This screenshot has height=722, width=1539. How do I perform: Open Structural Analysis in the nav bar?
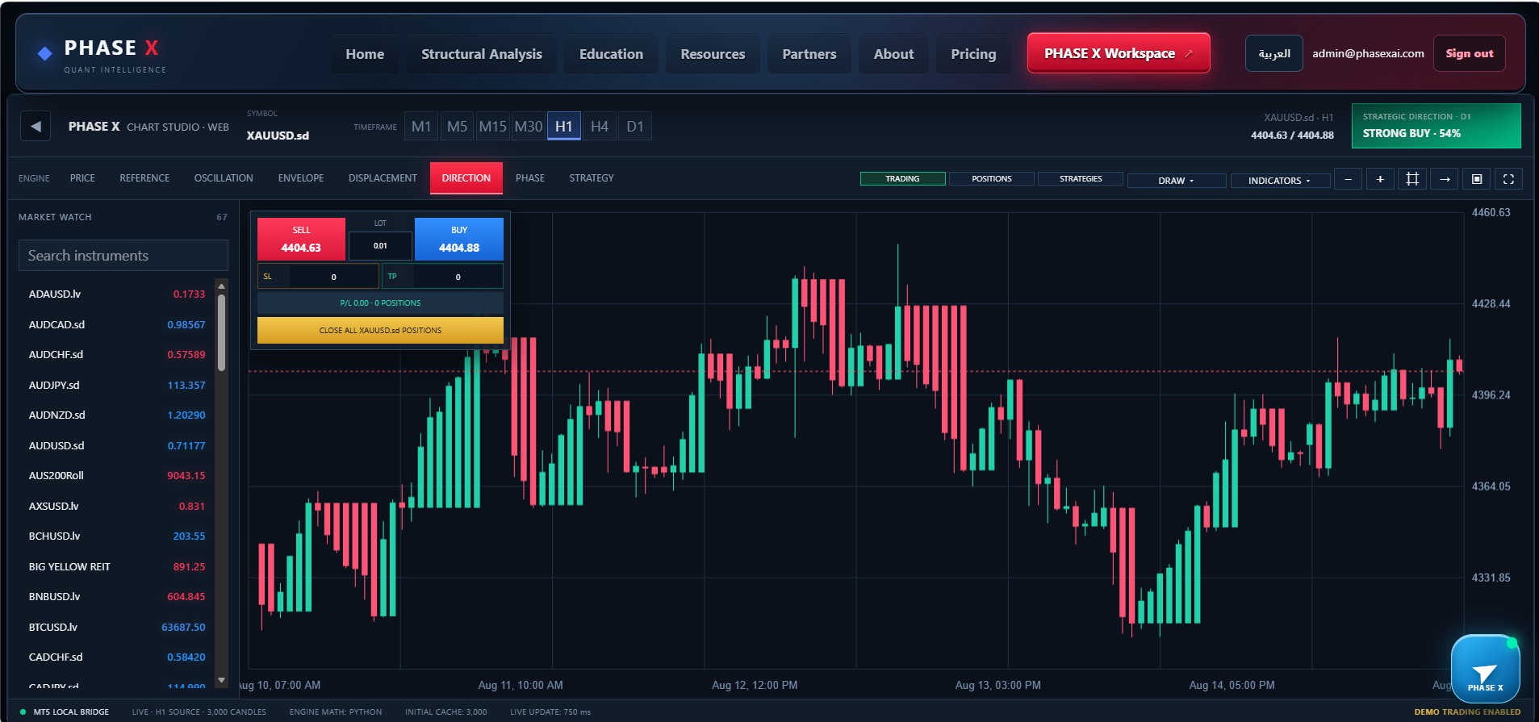(x=482, y=54)
